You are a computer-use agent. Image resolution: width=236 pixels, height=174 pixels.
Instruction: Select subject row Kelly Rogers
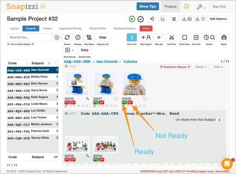pyautogui.click(x=33, y=97)
